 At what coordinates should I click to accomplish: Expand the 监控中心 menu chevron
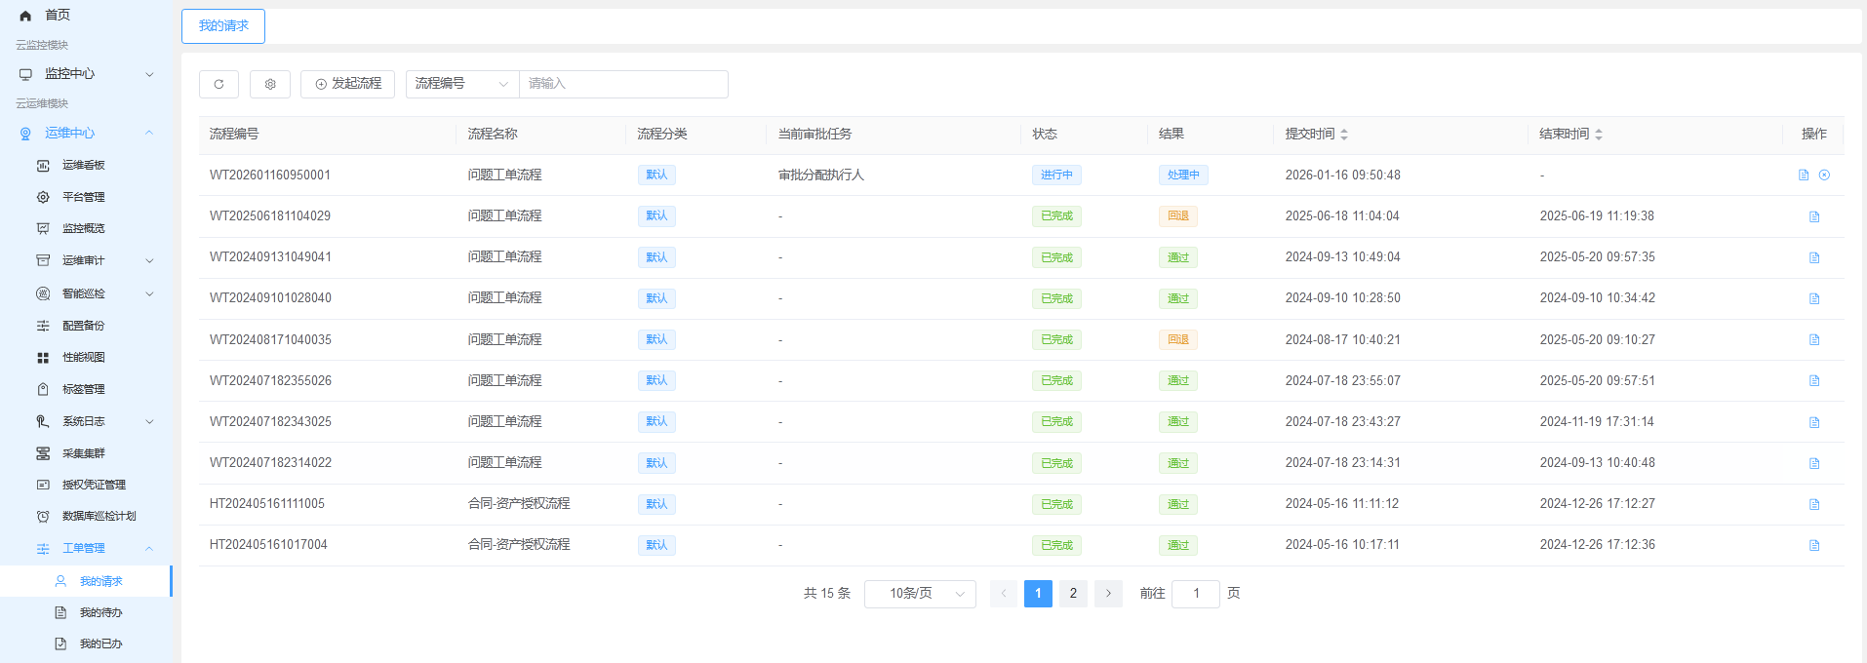[x=149, y=74]
